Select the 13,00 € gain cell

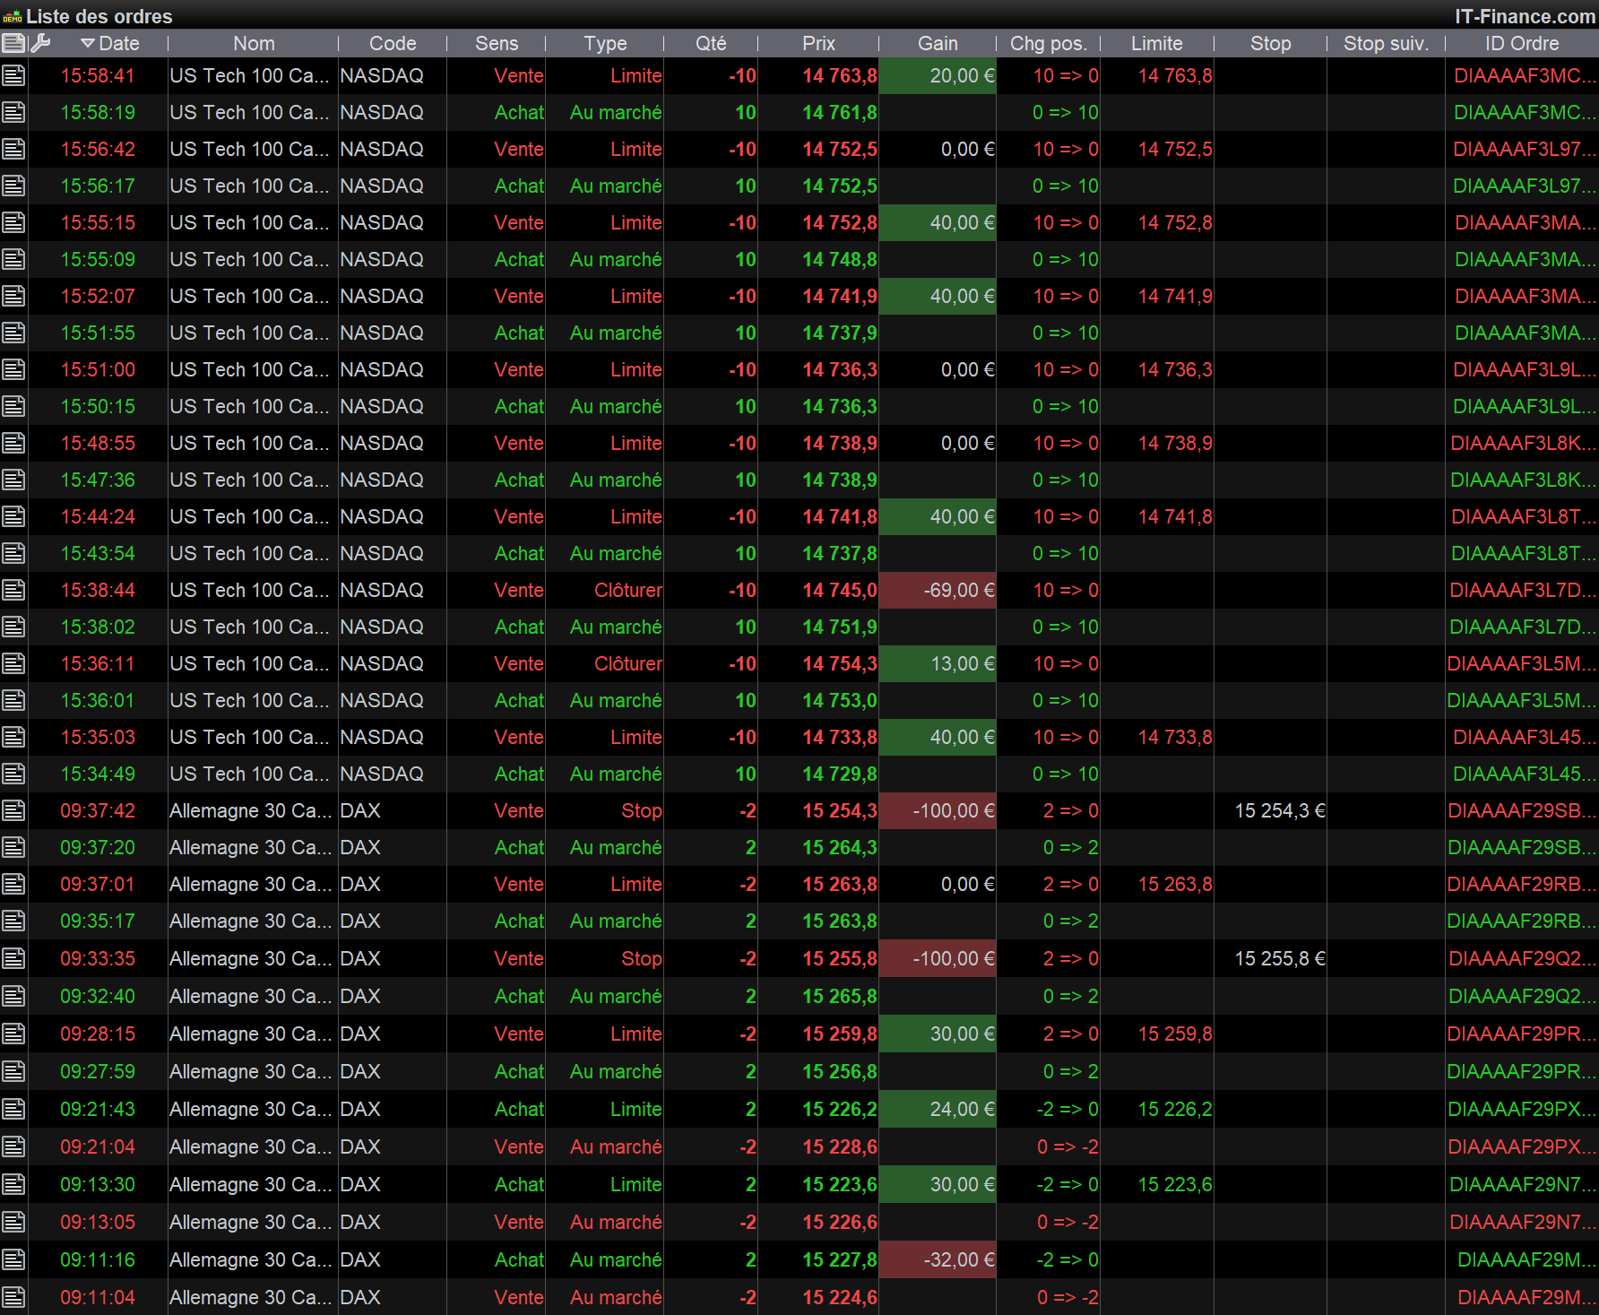(x=938, y=663)
